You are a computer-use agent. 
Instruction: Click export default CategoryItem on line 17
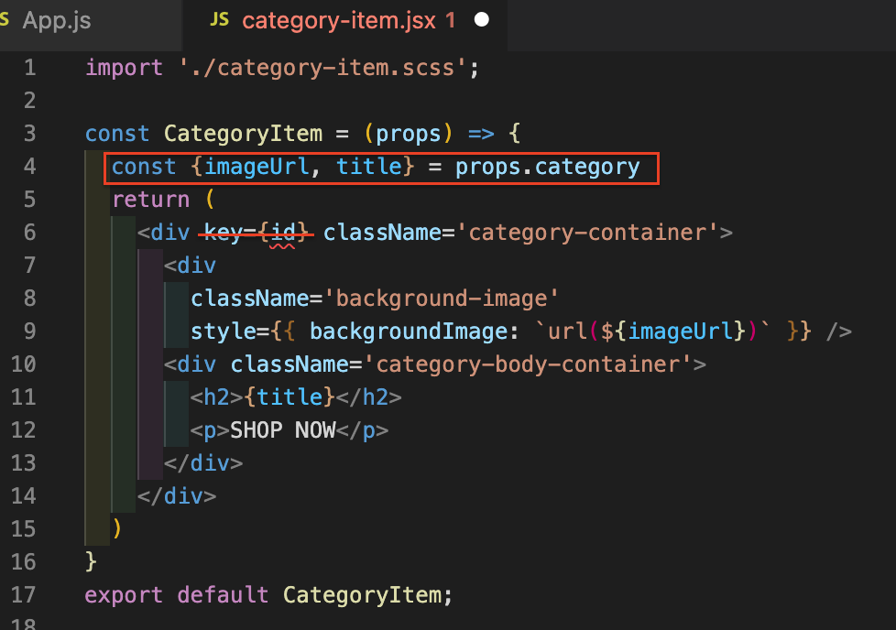pyautogui.click(x=268, y=595)
